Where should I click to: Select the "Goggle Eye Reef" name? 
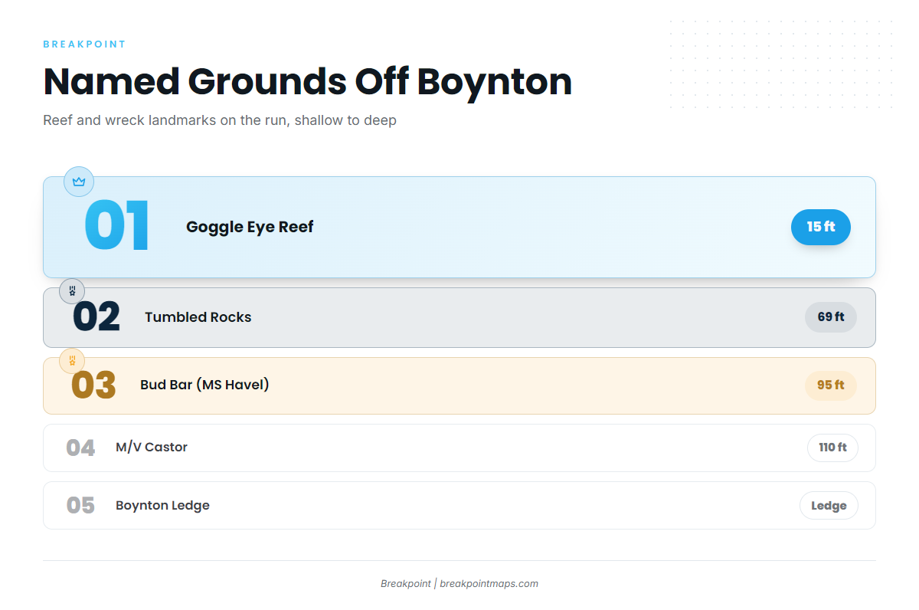[x=250, y=227]
